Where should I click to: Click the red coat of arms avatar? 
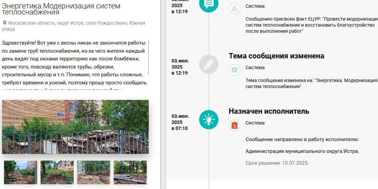[x=234, y=125]
